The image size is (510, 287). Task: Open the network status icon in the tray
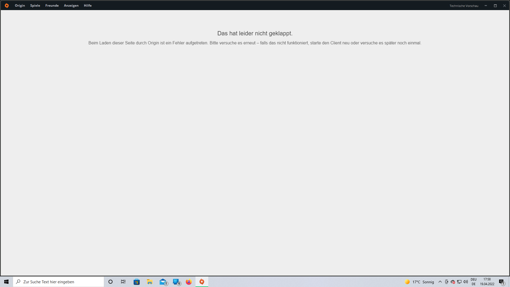pos(459,282)
